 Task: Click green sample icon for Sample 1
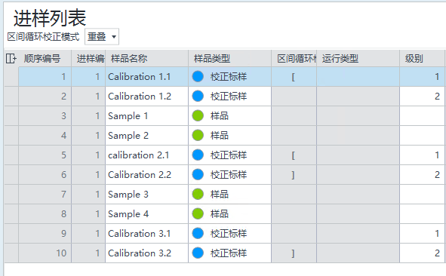[198, 115]
